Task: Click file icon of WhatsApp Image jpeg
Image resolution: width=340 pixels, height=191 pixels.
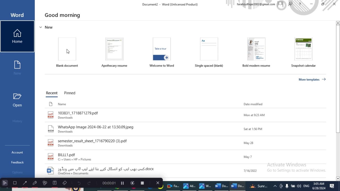Action: [x=50, y=129]
